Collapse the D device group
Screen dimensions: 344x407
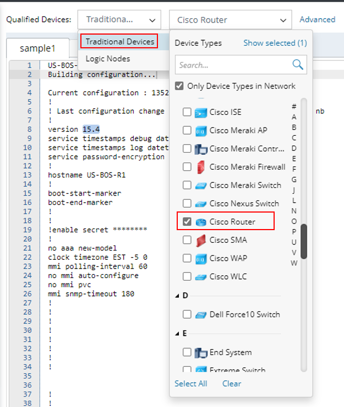pos(177,296)
